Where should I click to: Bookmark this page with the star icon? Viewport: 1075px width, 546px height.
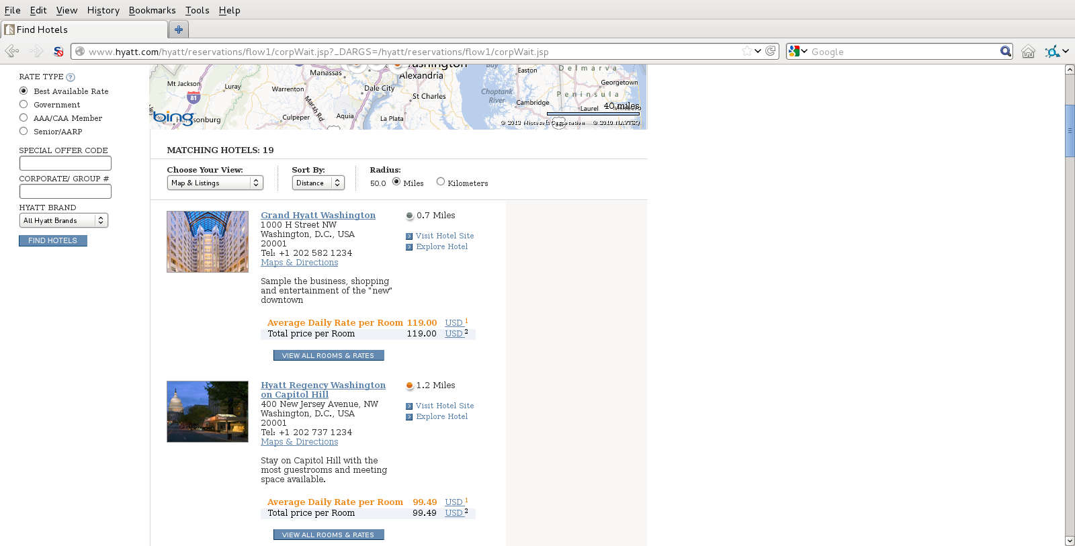pyautogui.click(x=746, y=51)
